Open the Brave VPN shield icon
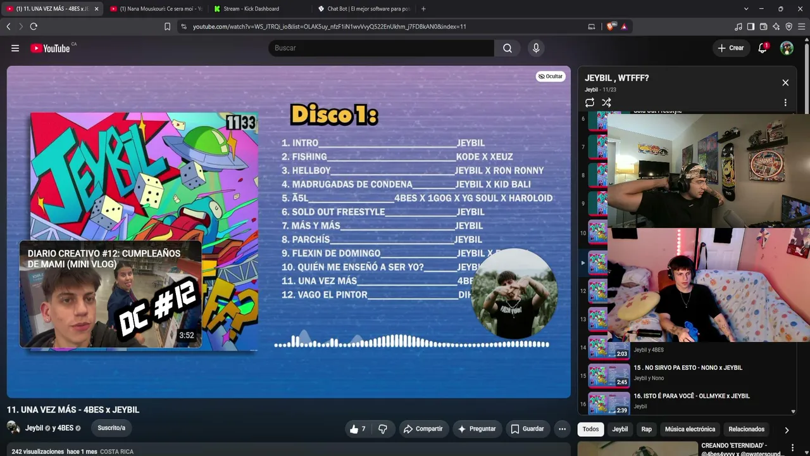The image size is (810, 456). [788, 27]
